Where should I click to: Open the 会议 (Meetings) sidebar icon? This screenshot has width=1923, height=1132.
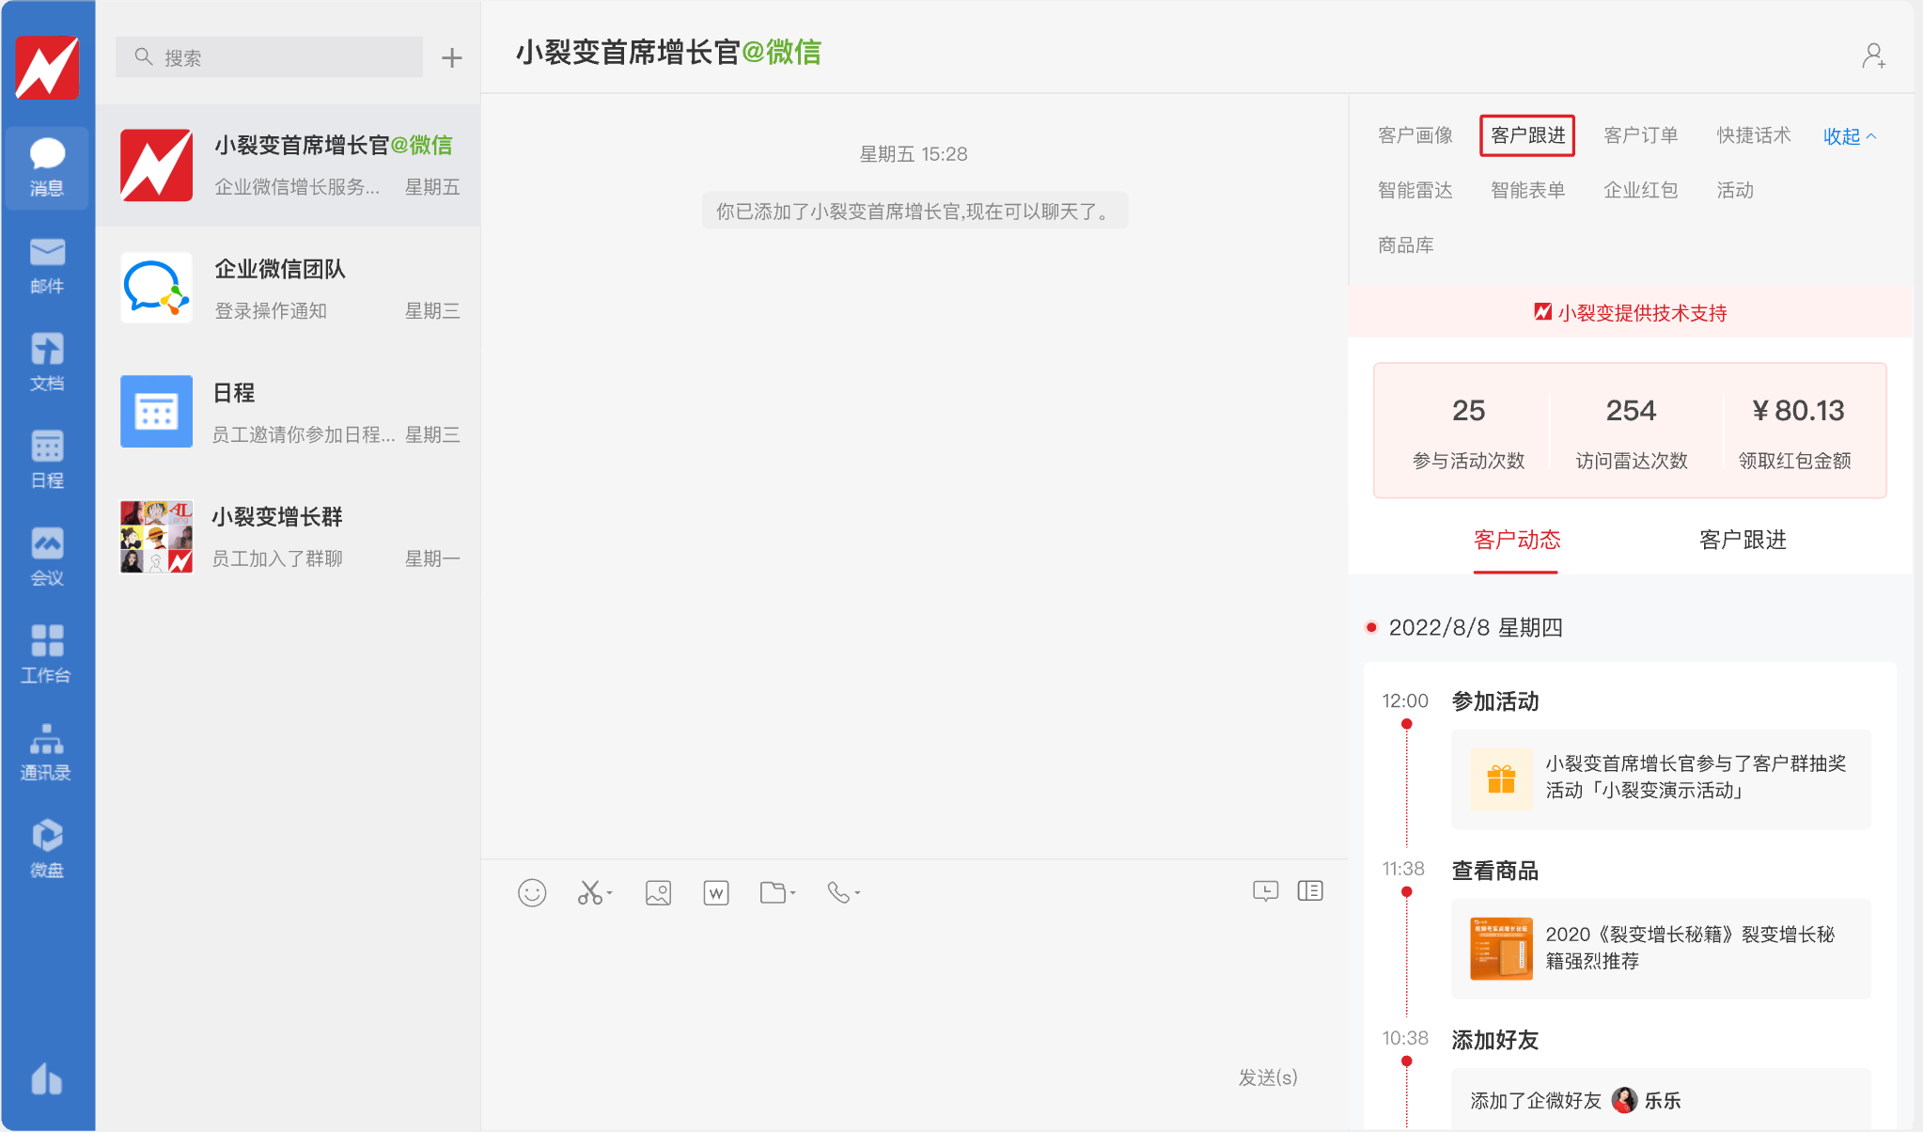click(x=47, y=557)
